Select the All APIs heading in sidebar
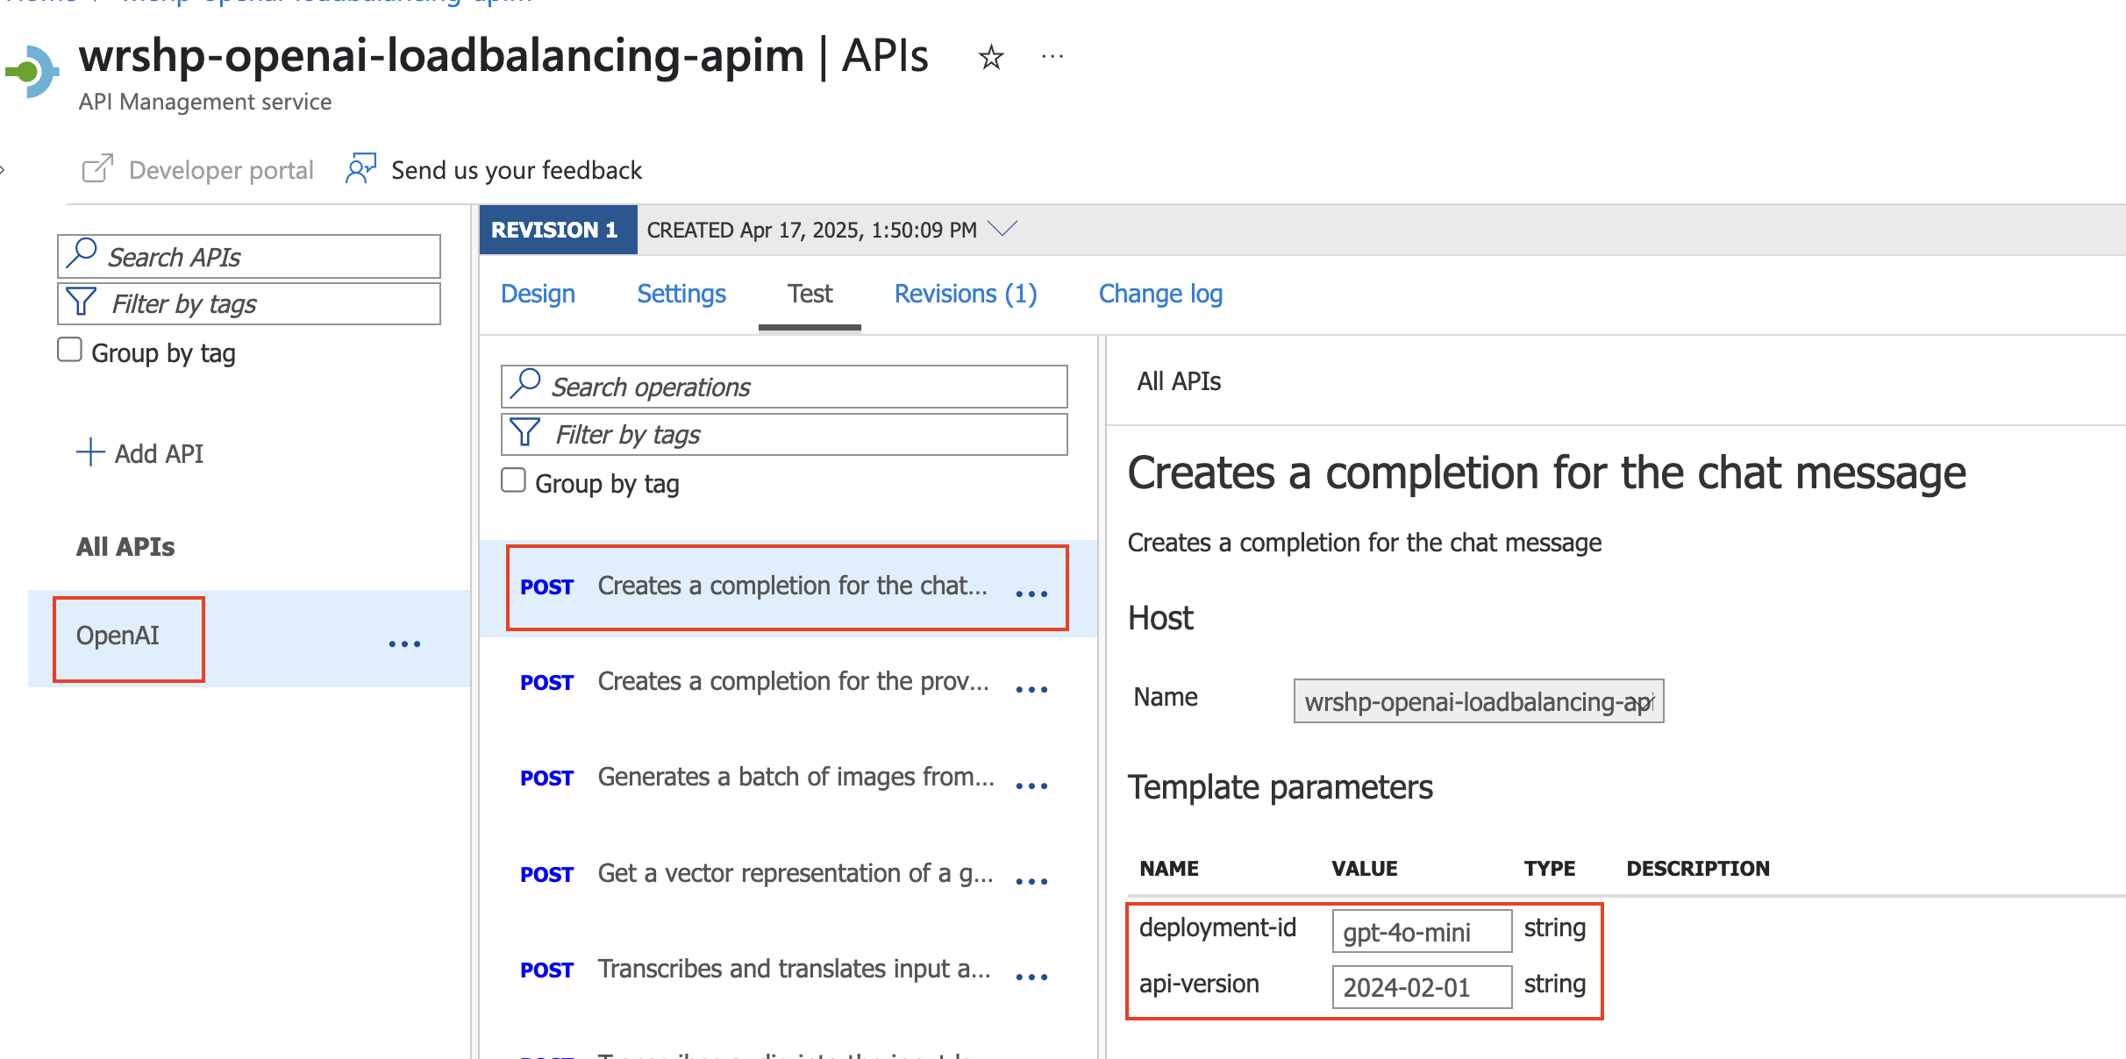This screenshot has width=2126, height=1059. 125,546
